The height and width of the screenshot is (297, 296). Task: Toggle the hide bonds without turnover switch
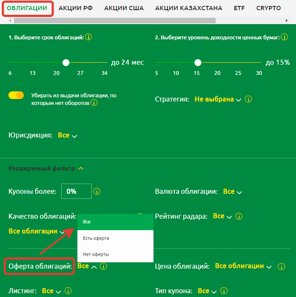tap(16, 96)
